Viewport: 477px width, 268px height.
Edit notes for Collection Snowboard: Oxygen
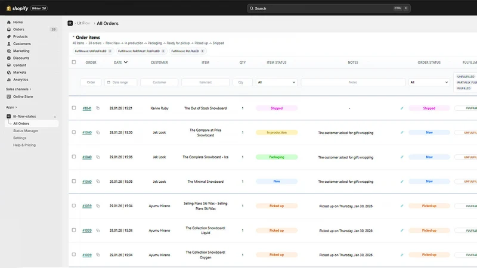402,255
